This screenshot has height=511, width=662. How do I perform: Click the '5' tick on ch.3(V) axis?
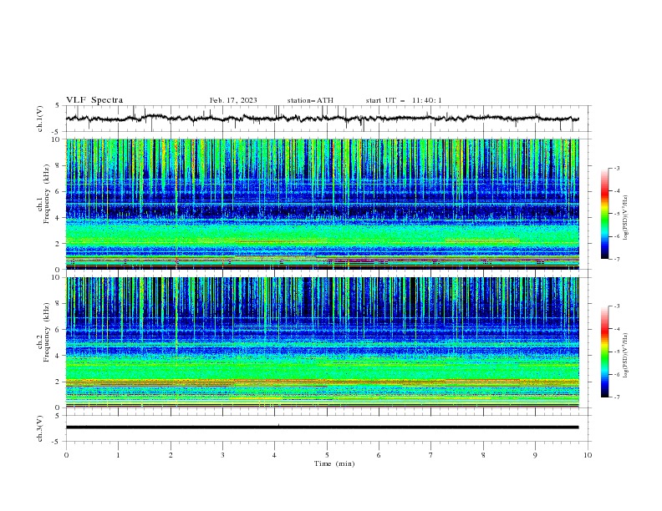click(59, 416)
